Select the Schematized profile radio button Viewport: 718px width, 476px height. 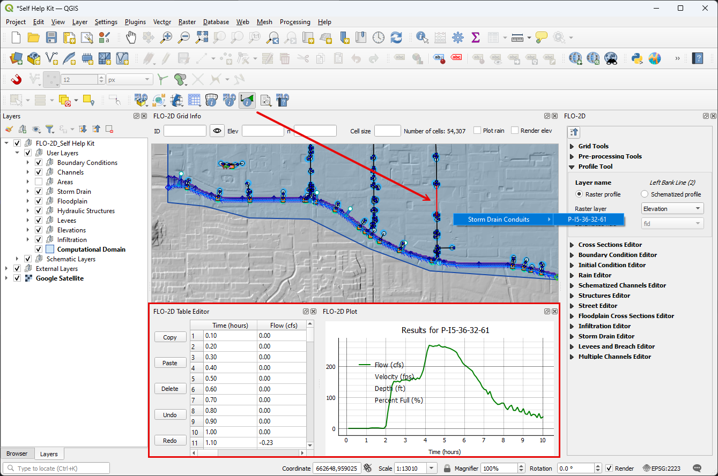645,194
